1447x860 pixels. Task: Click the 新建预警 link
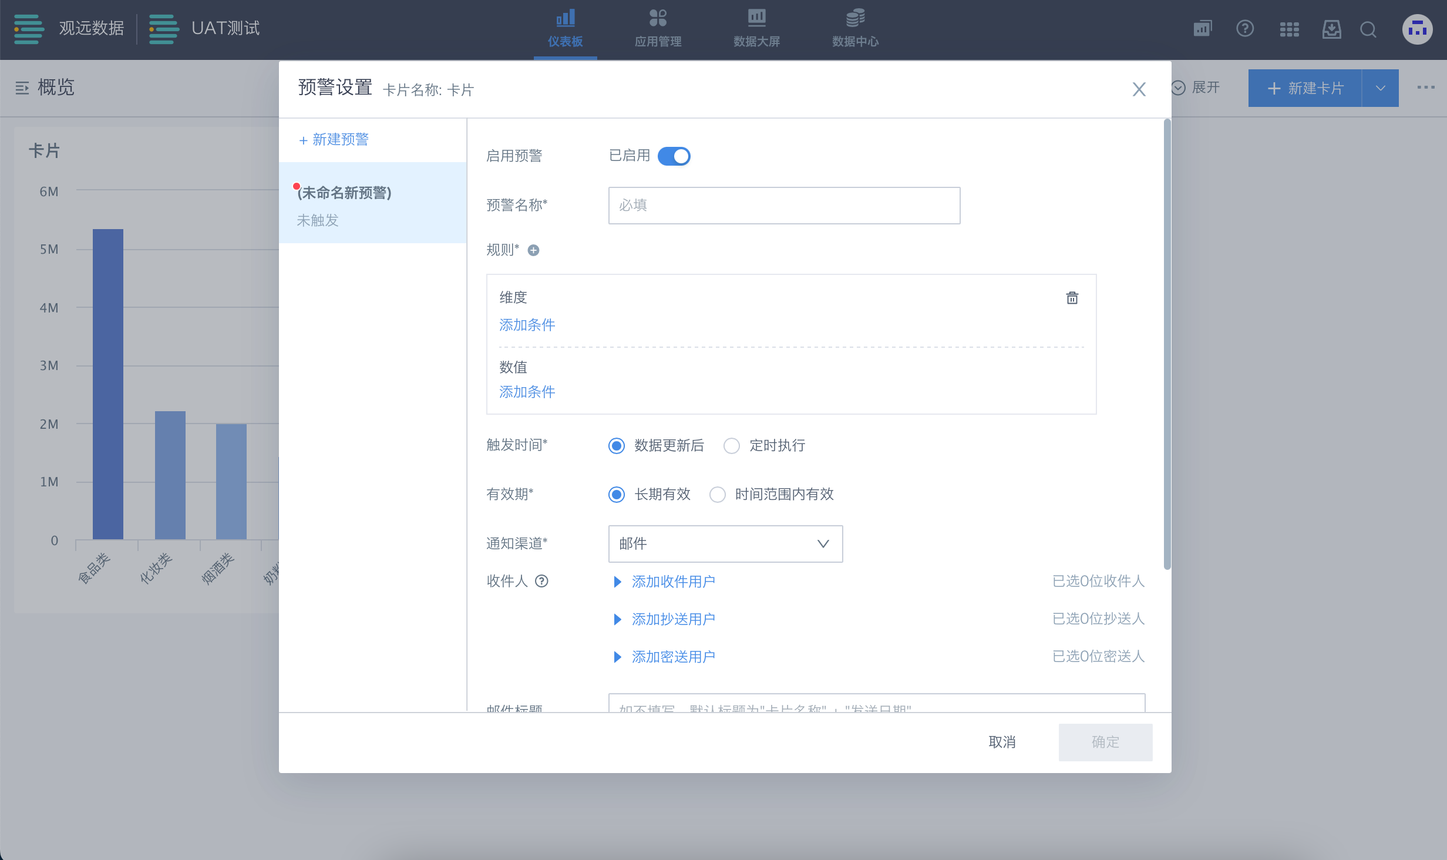(x=334, y=139)
